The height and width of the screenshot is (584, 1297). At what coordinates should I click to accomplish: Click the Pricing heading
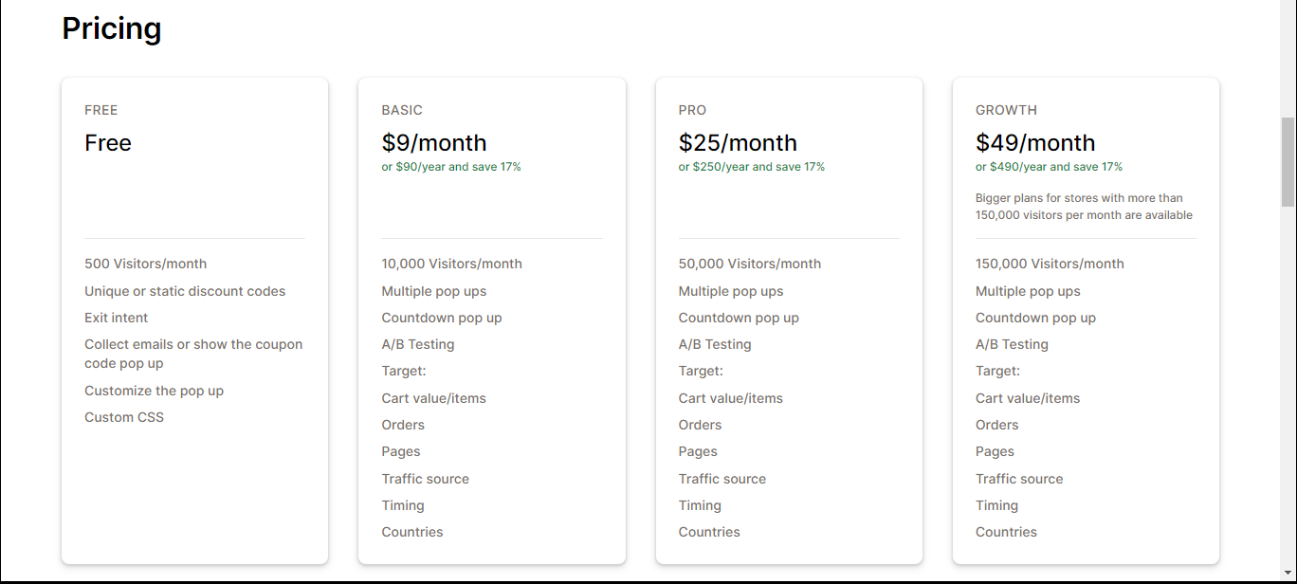point(112,29)
